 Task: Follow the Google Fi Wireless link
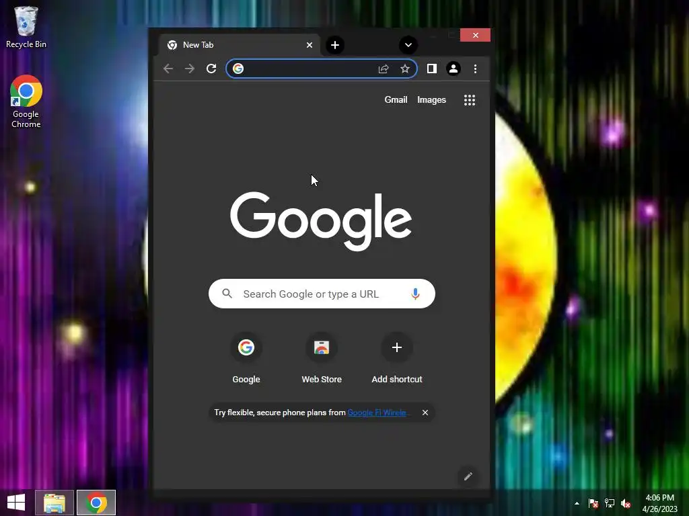click(x=377, y=413)
